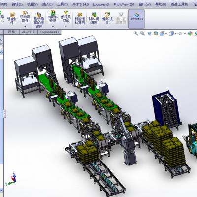The height and width of the screenshot is (197, 197).
Task: Switch to the Logopress3 tab
Action: click(49, 32)
